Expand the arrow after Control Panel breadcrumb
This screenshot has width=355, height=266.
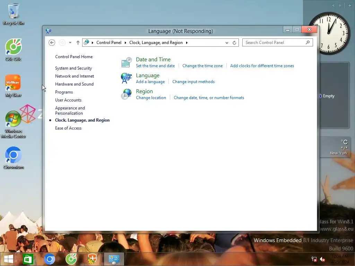[125, 43]
